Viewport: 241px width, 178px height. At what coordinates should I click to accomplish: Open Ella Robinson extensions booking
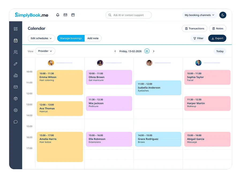click(109, 139)
